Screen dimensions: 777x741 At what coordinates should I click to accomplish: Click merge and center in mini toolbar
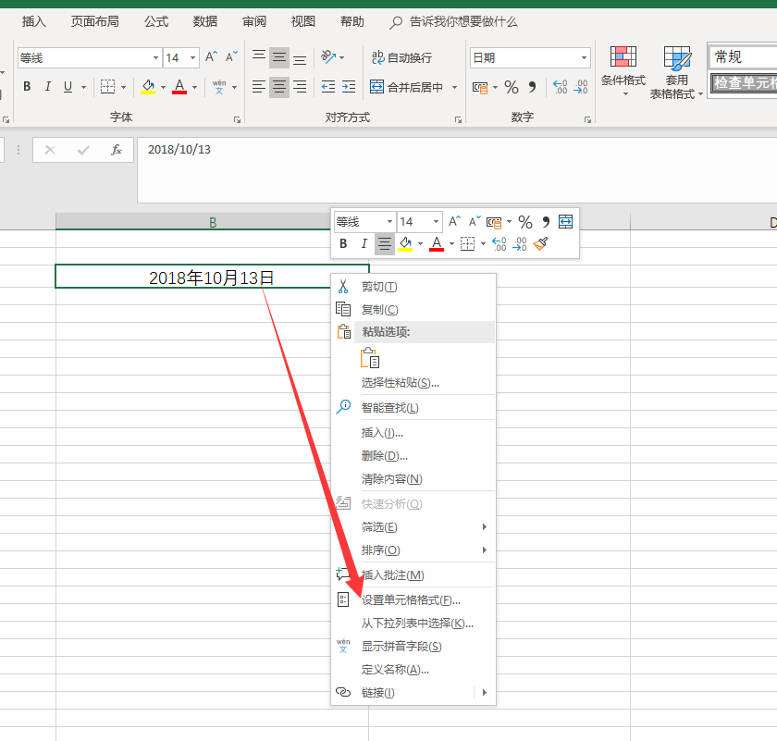coord(565,221)
